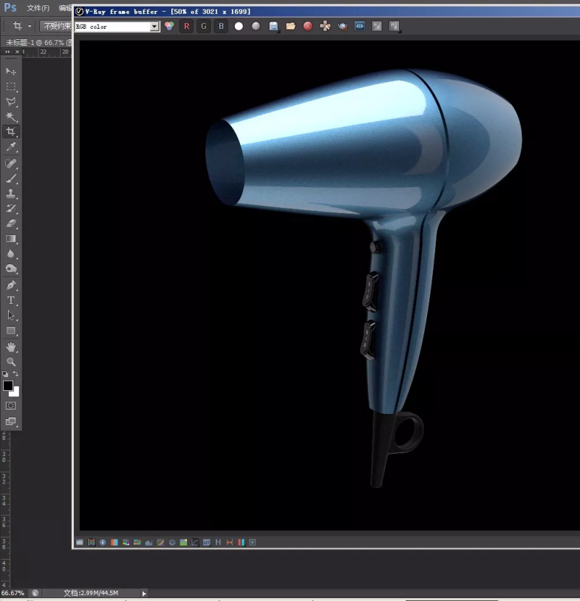
Task: Toggle the blue channel display
Action: click(221, 26)
